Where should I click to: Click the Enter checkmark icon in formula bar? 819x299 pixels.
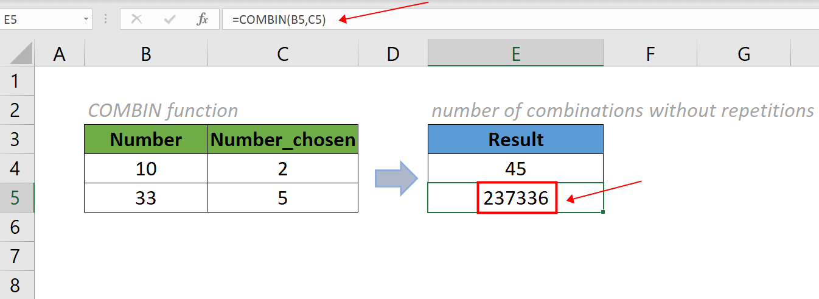170,19
